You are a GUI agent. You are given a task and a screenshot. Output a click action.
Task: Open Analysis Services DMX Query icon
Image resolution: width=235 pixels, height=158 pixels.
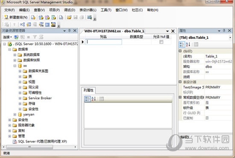(x=47, y=18)
